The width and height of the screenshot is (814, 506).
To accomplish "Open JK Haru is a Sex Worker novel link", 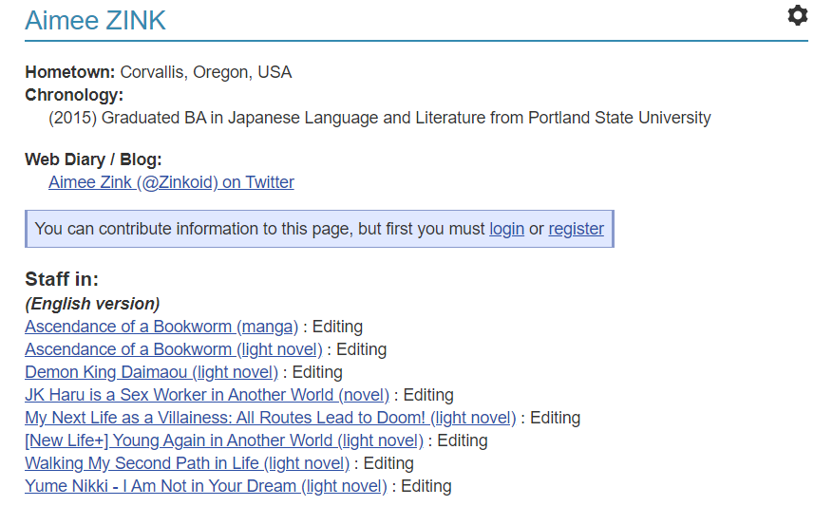I will (207, 395).
